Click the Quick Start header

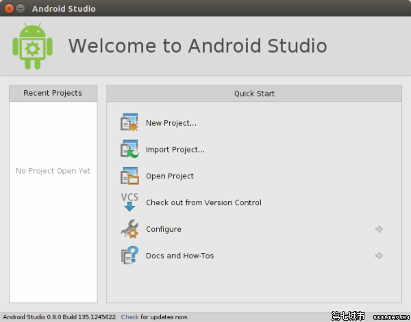pyautogui.click(x=254, y=94)
